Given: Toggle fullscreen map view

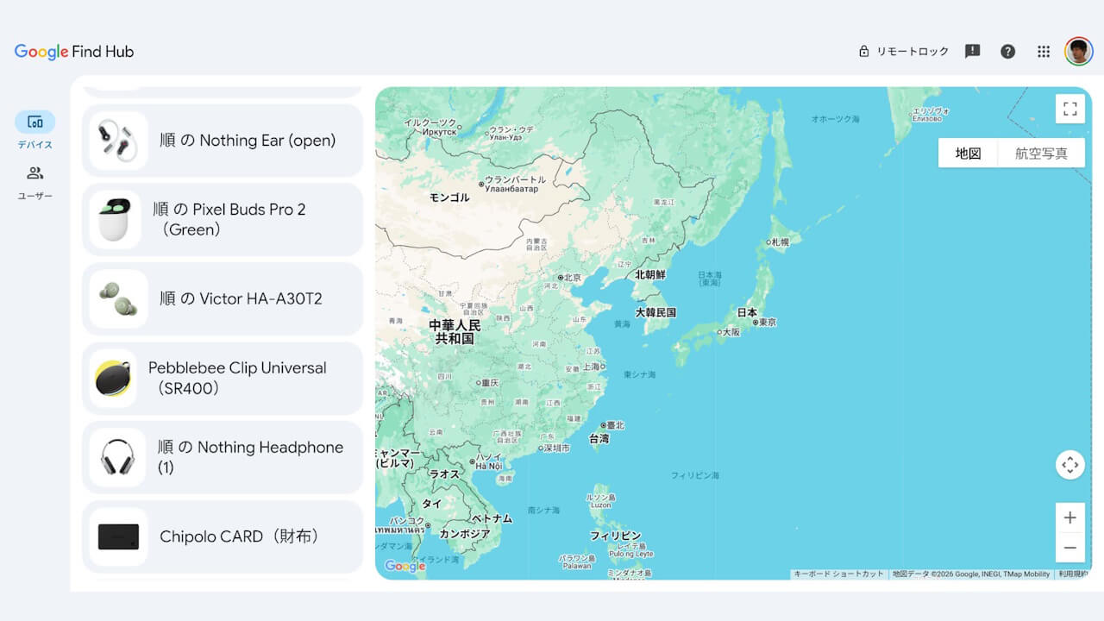Looking at the screenshot, I should pyautogui.click(x=1069, y=109).
